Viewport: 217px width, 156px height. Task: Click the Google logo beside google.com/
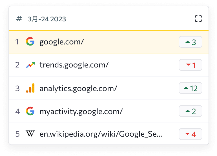(x=30, y=41)
